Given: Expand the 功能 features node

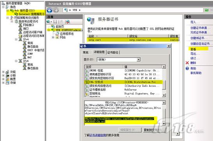Looking at the screenshot, I should (x=3, y=72).
